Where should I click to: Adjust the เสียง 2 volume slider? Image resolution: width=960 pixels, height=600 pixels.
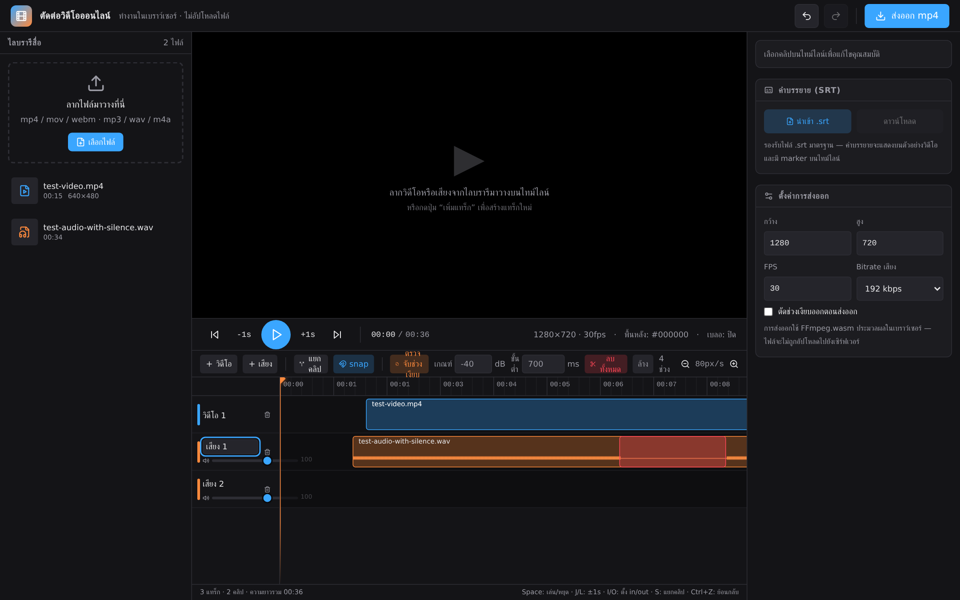click(255, 498)
